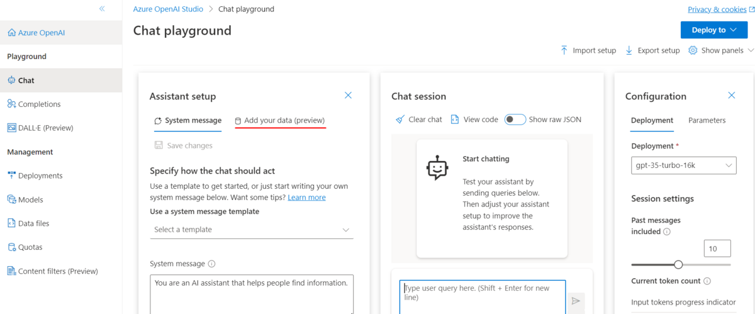Open Deployments under Management

(x=61, y=176)
